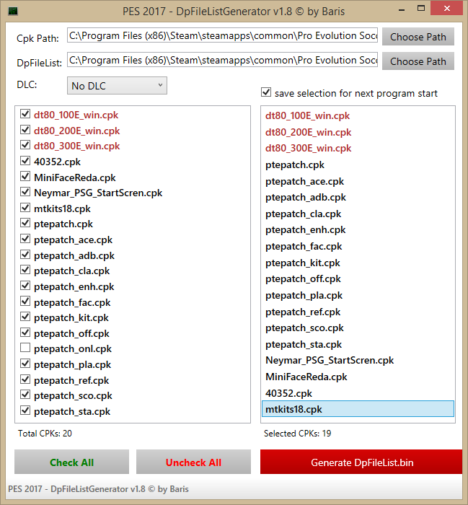Select MiniFaceReda.cpk in the right list
468x505 pixels.
358,377
